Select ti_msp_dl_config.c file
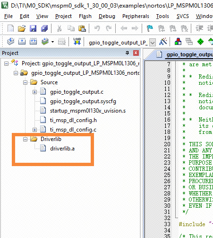The image size is (213, 238). [73, 130]
